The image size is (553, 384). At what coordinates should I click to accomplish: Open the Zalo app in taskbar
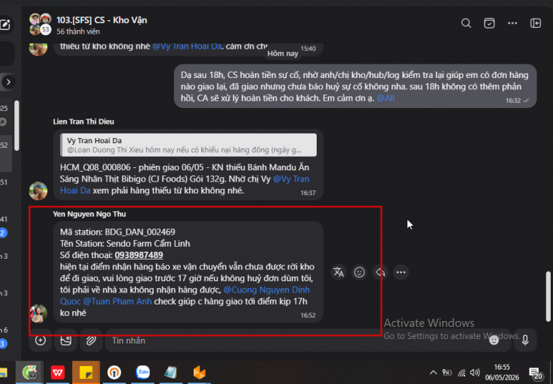143,372
